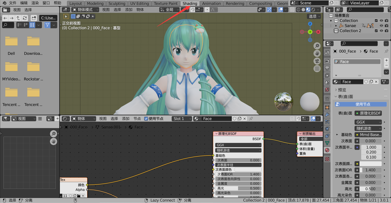Open Output properties tab icon
391x203 pixels.
[327, 68]
